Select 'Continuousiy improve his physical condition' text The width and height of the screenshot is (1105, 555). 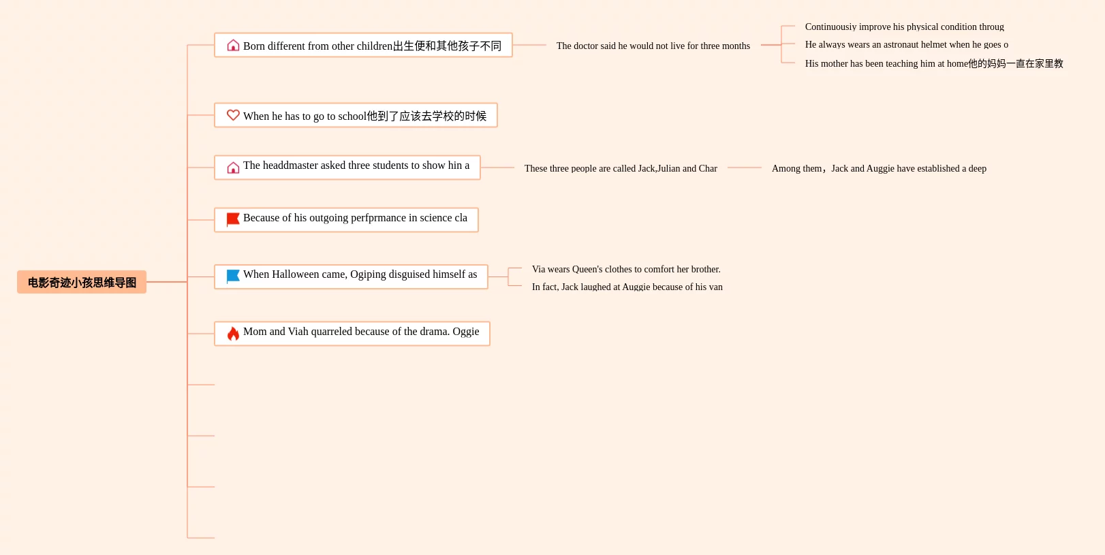pos(904,27)
